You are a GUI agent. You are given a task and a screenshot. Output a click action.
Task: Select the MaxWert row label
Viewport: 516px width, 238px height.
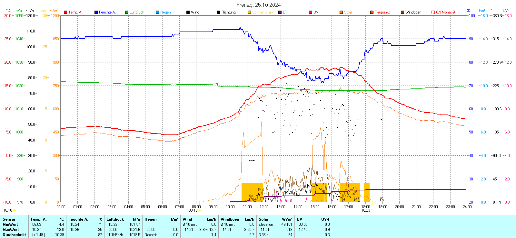(11, 230)
